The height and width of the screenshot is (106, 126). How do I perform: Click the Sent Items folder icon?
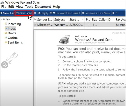tap(6, 42)
